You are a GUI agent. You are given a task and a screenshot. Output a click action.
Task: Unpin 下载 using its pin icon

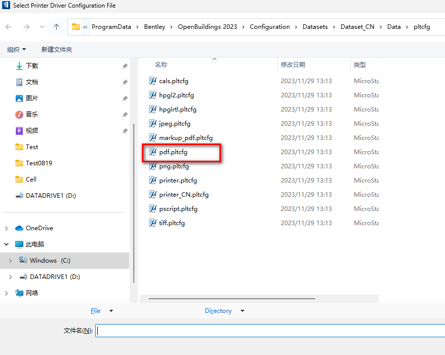[x=125, y=66]
